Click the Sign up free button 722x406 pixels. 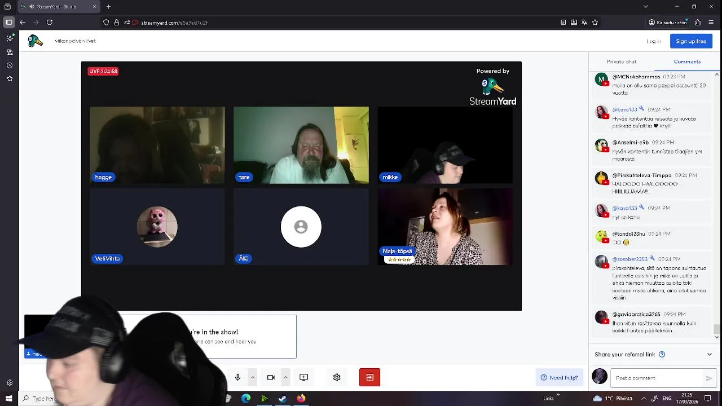691,41
